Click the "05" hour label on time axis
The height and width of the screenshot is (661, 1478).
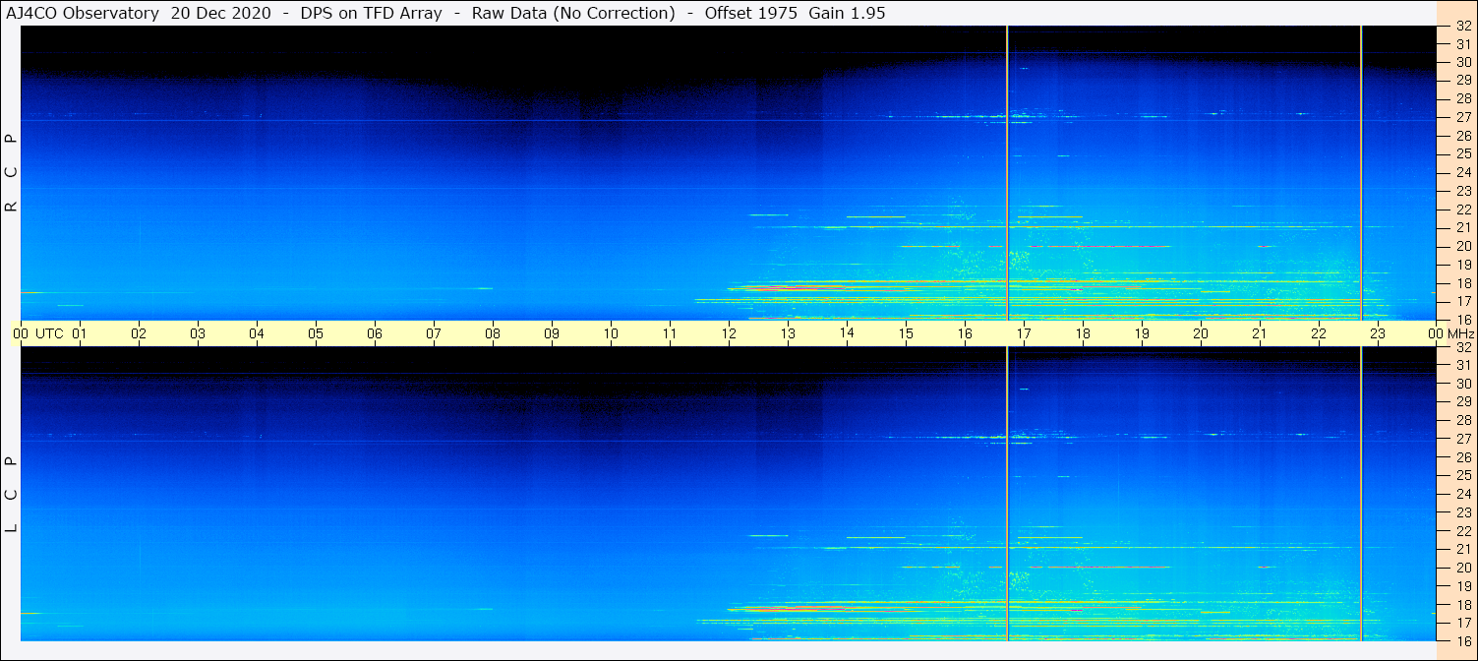pyautogui.click(x=316, y=333)
